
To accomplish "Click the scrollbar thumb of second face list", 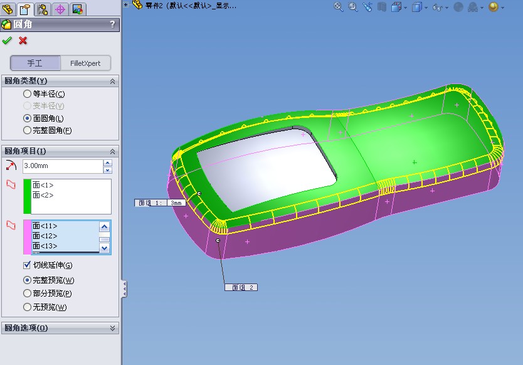I will (x=104, y=240).
